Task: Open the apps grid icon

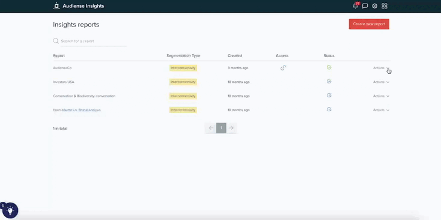Action: 385,6
